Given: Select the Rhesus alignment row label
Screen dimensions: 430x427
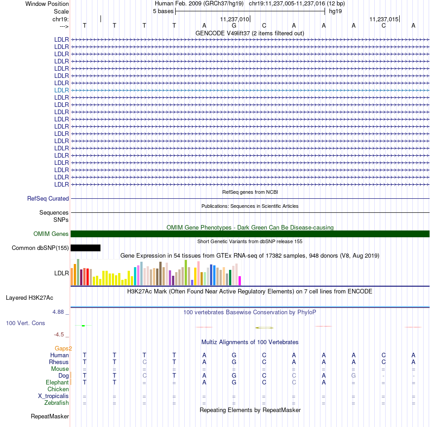Looking at the screenshot, I should coord(59,362).
